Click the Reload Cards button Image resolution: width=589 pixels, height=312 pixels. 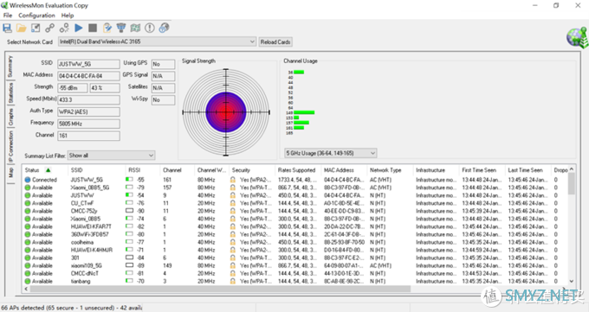point(275,42)
